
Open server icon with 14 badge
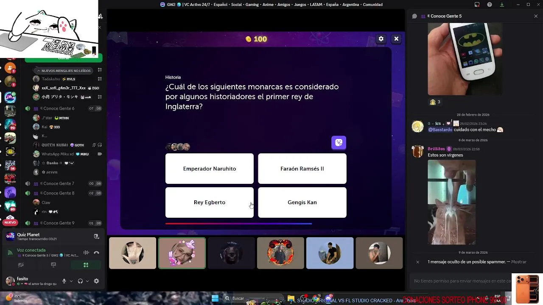[x=10, y=166]
